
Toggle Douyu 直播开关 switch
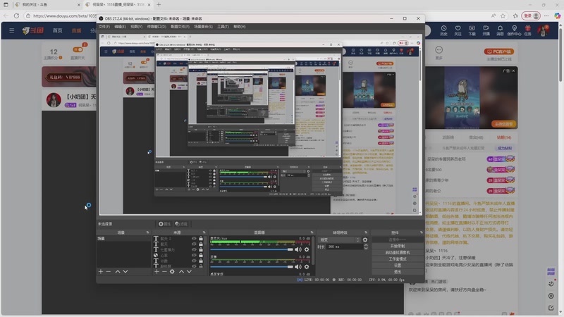78,49
